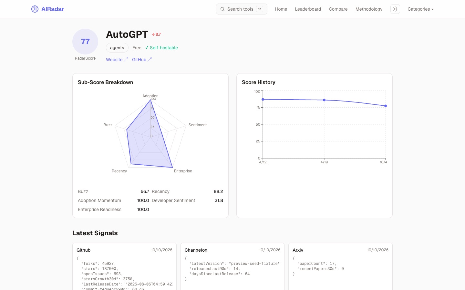Open the Categories dropdown
The width and height of the screenshot is (465, 290).
(420, 9)
